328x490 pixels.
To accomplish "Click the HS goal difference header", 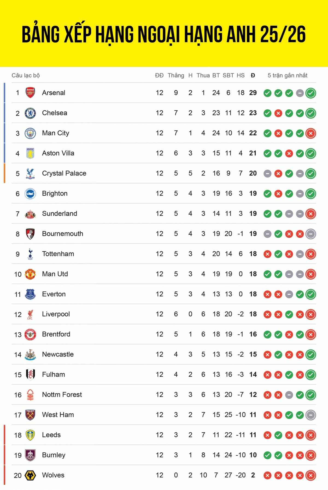I will coord(241,75).
